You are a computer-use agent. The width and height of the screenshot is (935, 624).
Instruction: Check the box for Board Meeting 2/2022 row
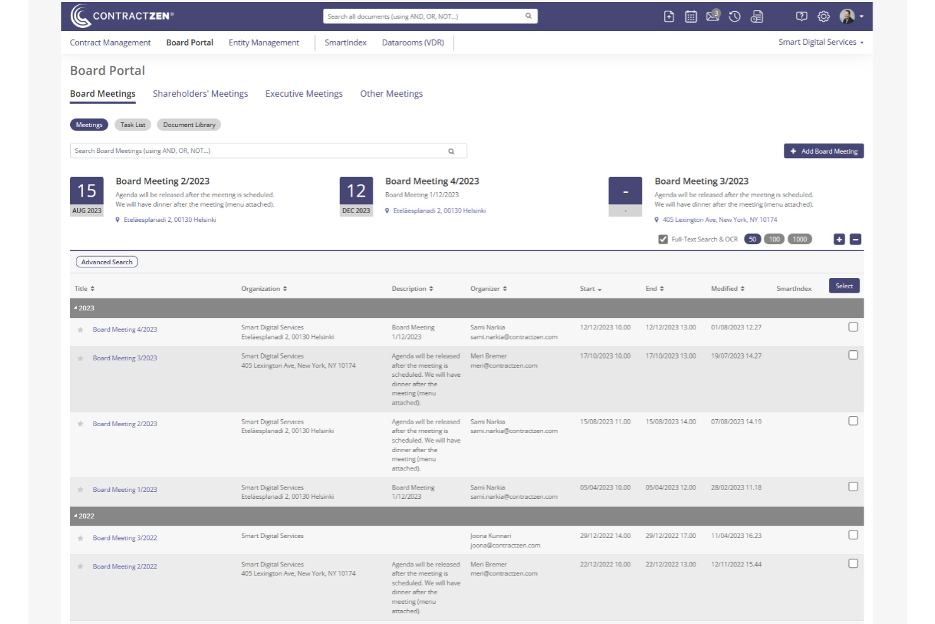pos(853,563)
